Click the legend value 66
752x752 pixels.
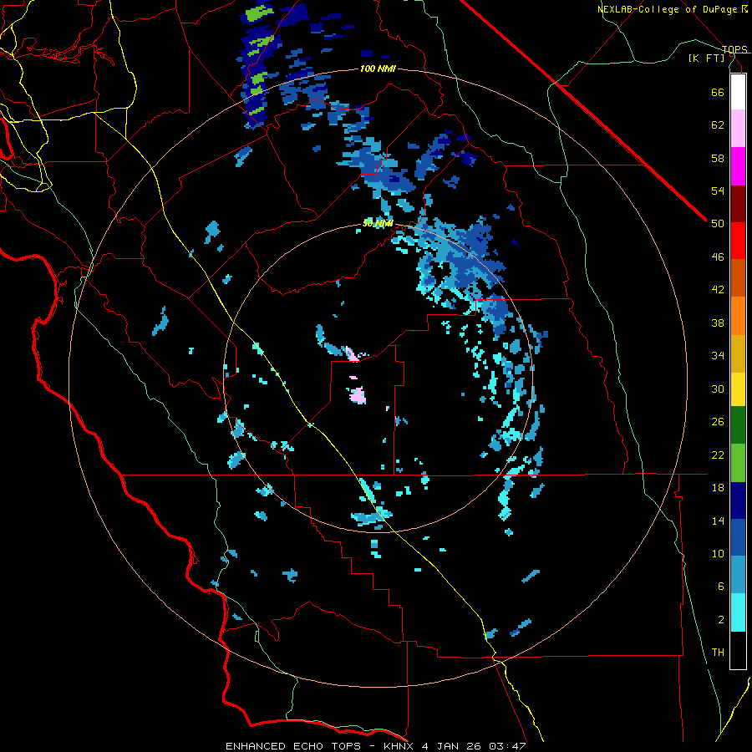click(718, 92)
